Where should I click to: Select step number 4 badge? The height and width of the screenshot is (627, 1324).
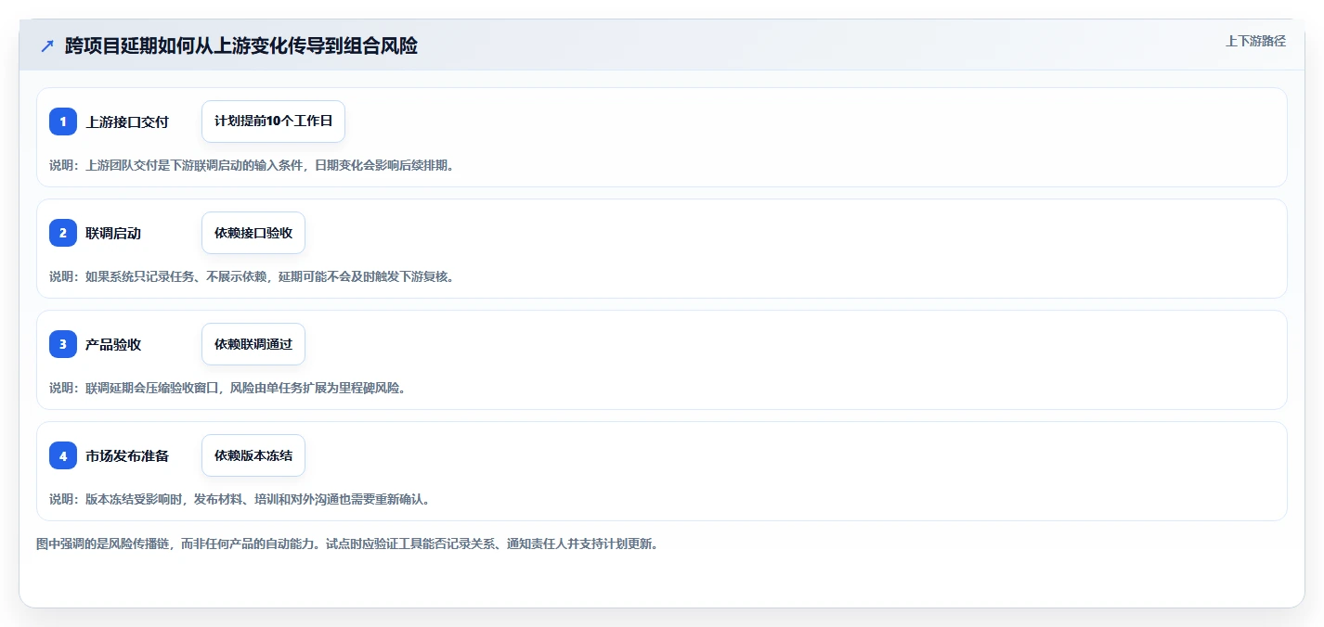(63, 455)
